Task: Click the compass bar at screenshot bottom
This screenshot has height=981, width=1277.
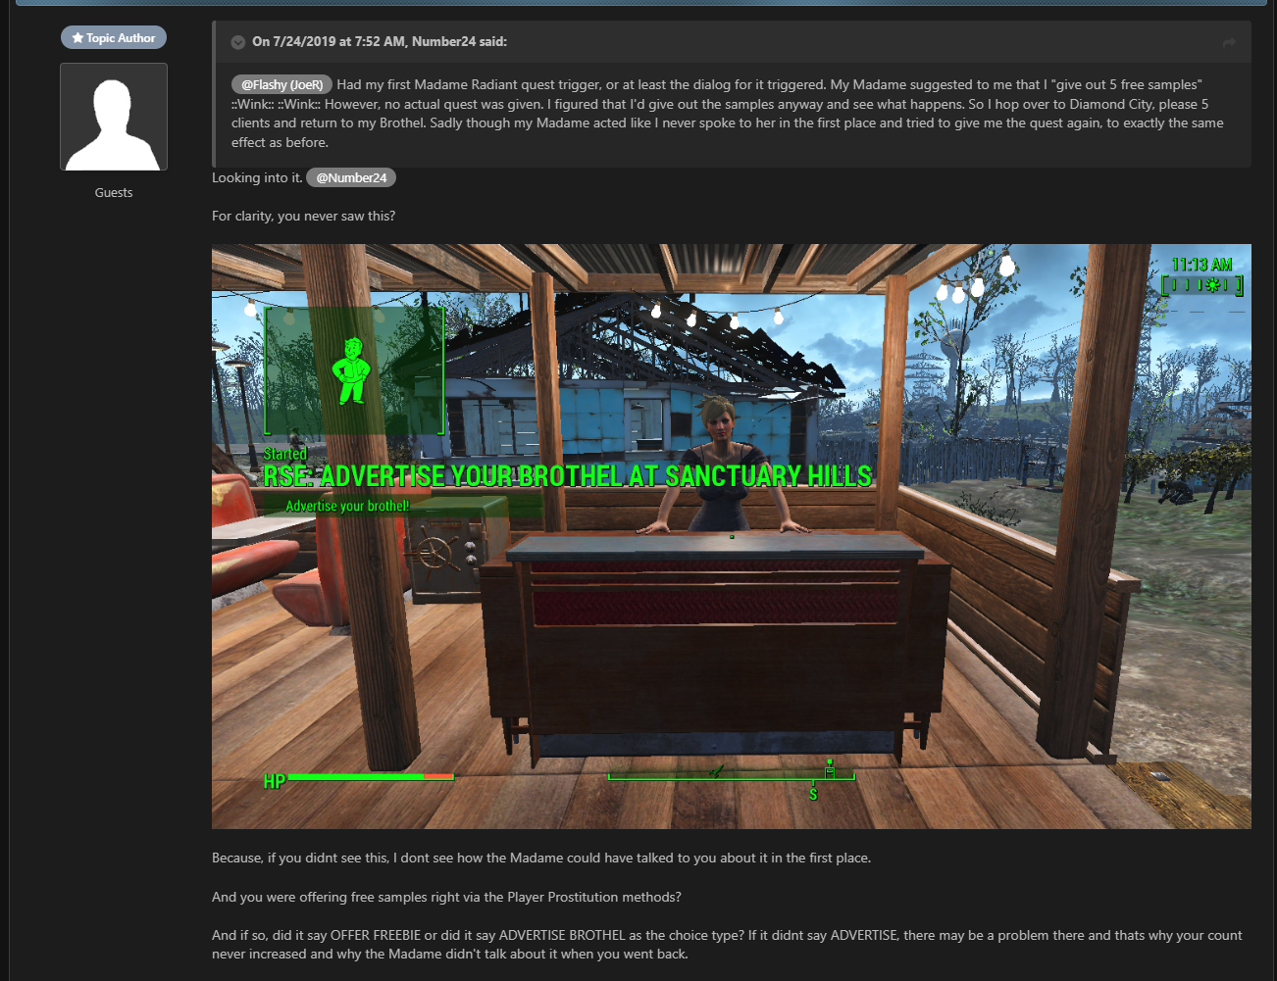Action: pyautogui.click(x=731, y=776)
